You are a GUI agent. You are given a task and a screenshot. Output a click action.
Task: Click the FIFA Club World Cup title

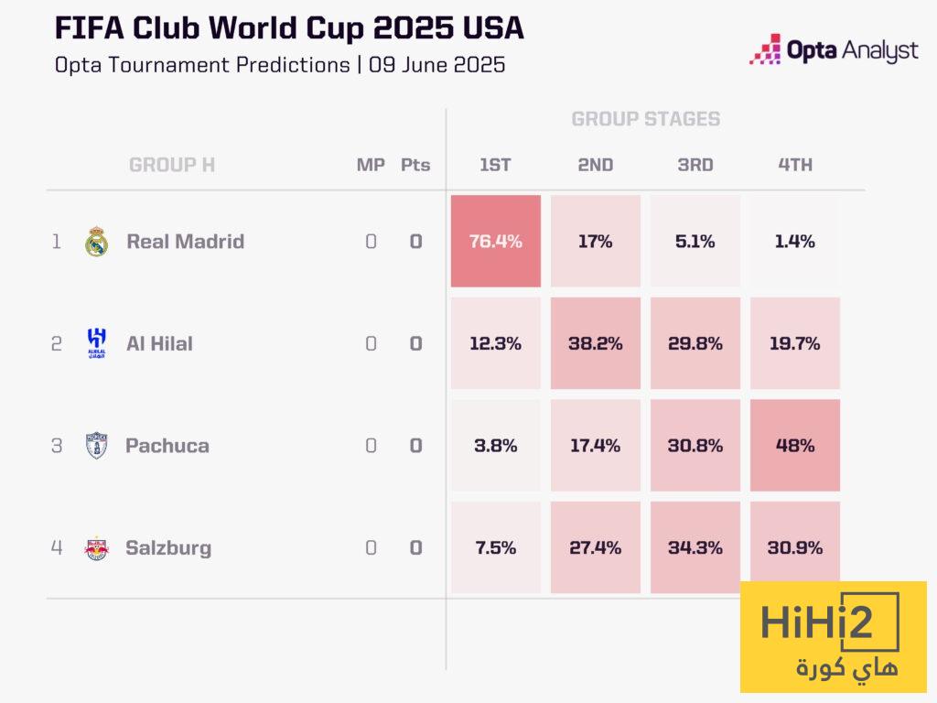[289, 28]
